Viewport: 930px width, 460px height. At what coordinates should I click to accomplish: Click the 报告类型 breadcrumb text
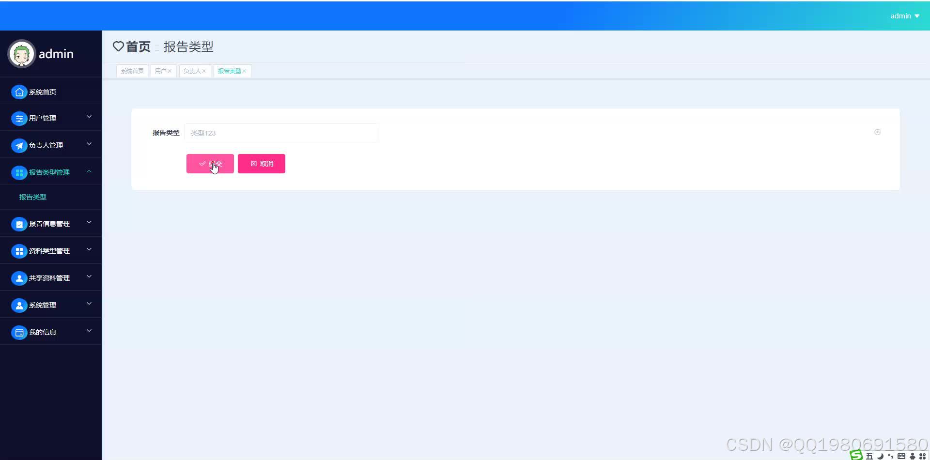188,46
